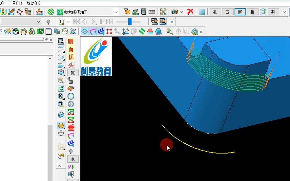Open the 工具(T) menu
The image size is (290, 181).
tap(15, 3)
